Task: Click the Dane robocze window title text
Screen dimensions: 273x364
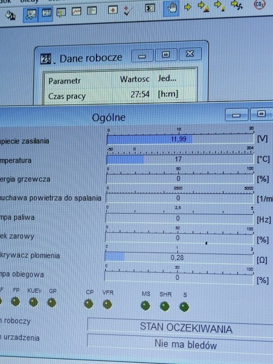Action: (x=91, y=58)
